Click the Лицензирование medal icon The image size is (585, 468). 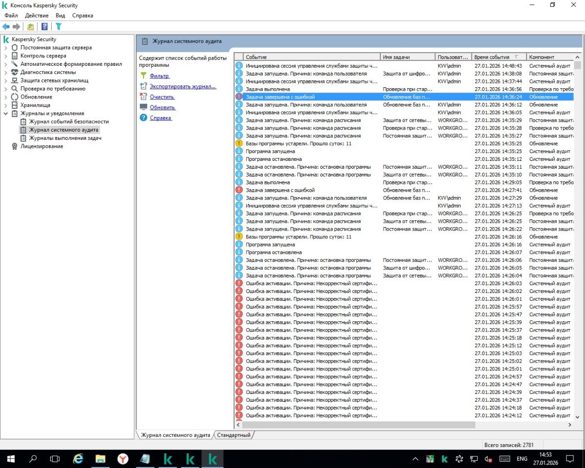point(15,146)
